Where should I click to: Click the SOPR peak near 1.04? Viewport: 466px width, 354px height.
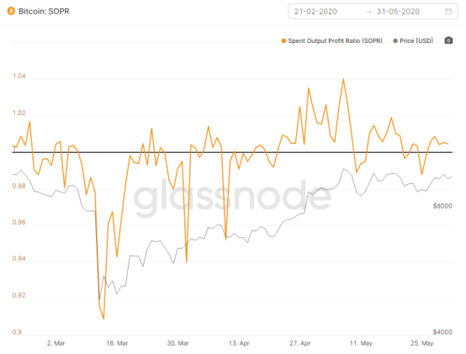(x=343, y=79)
